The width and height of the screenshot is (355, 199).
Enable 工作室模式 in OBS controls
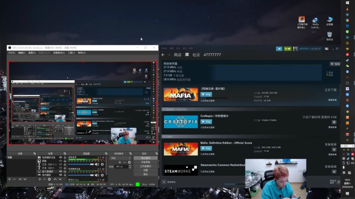(145, 166)
